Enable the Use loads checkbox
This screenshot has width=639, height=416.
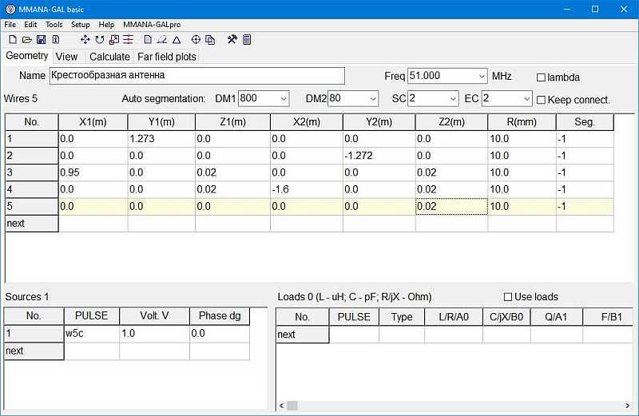pyautogui.click(x=508, y=297)
